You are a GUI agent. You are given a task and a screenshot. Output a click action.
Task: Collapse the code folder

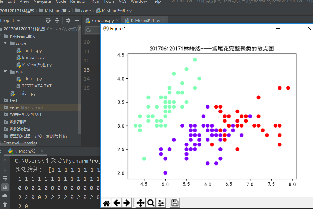pos(5,43)
